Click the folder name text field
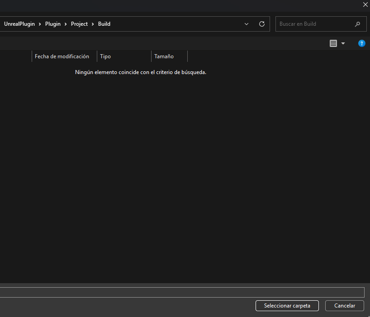The image size is (370, 317). pyautogui.click(x=181, y=292)
